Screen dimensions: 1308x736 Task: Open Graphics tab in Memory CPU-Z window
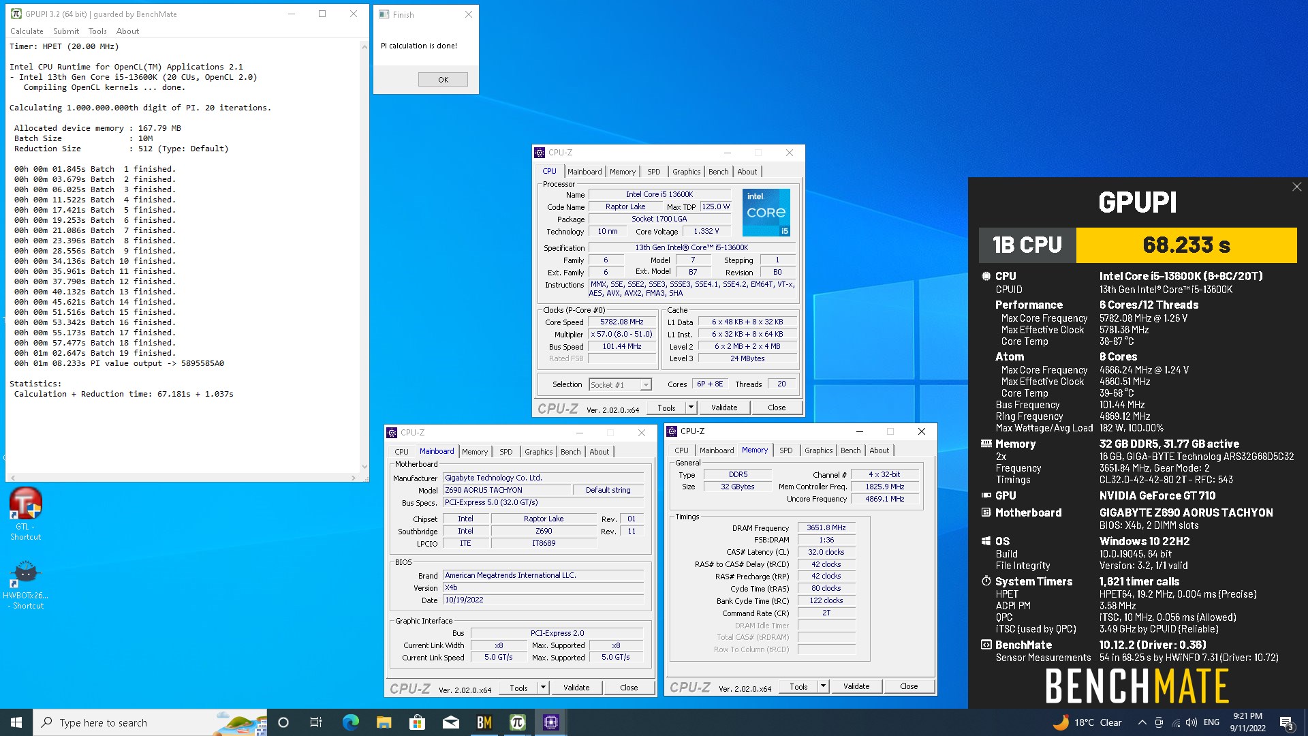tap(818, 450)
